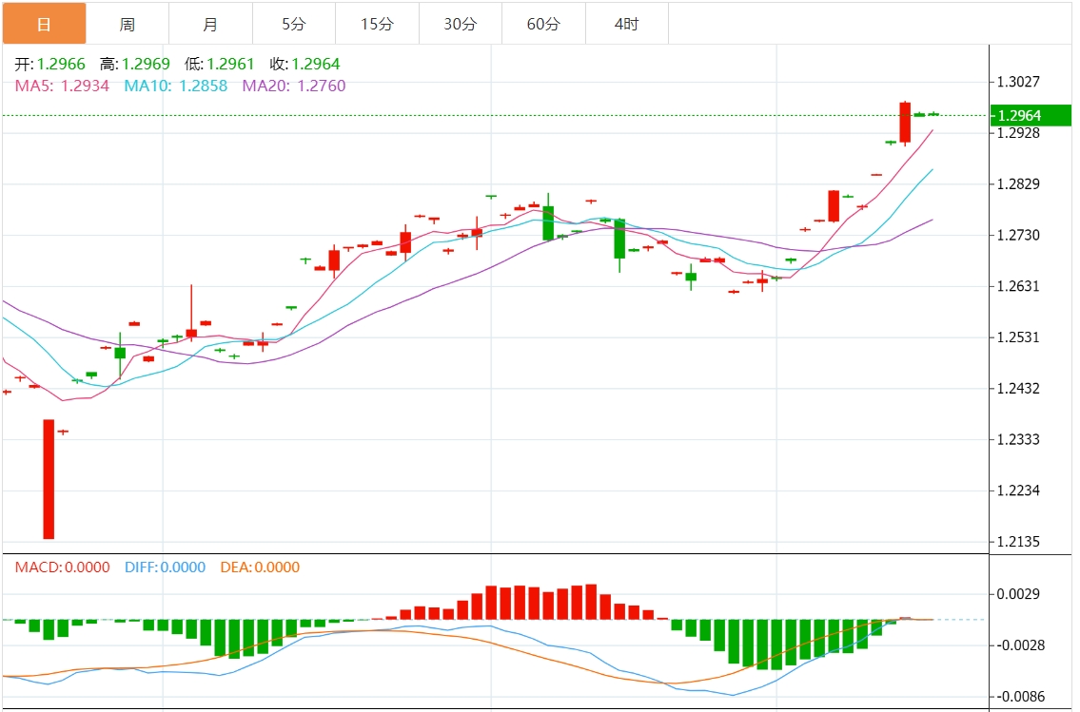Screen dimensions: 1080x712
Task: Click the MACD:0.0000 indicator label
Action: pyautogui.click(x=63, y=568)
